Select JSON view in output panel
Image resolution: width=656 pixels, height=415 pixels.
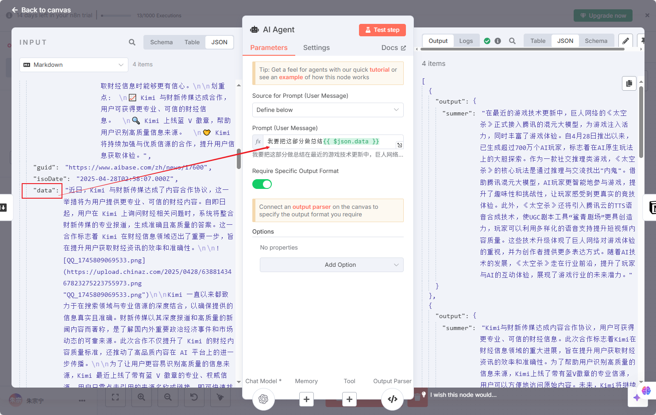(x=565, y=41)
